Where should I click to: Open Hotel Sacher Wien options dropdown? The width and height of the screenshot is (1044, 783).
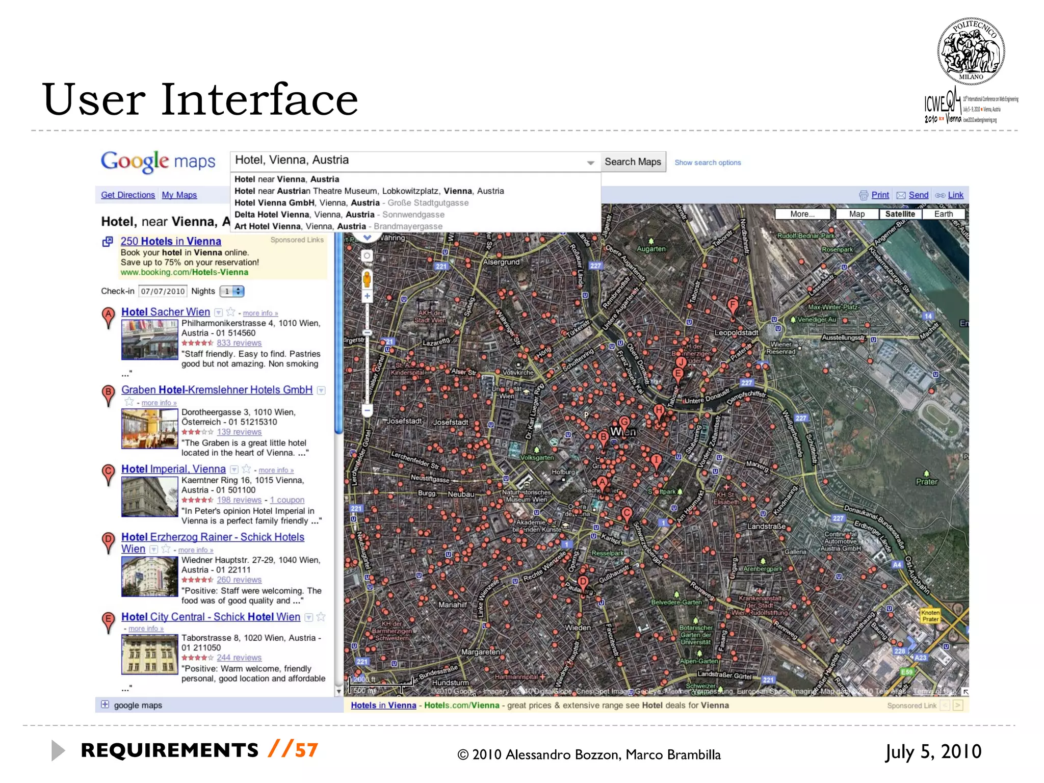click(x=219, y=312)
